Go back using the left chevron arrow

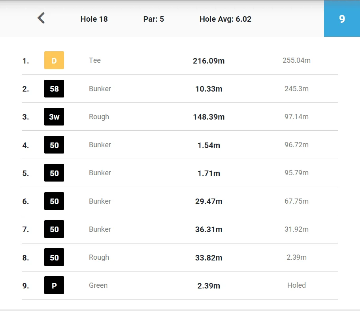pyautogui.click(x=41, y=18)
